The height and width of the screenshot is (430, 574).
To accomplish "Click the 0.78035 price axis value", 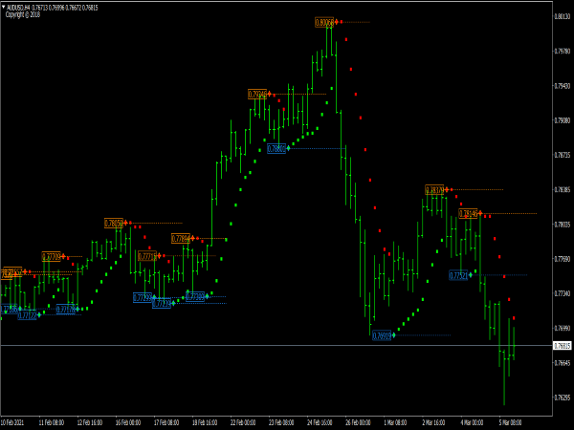I will (563, 225).
